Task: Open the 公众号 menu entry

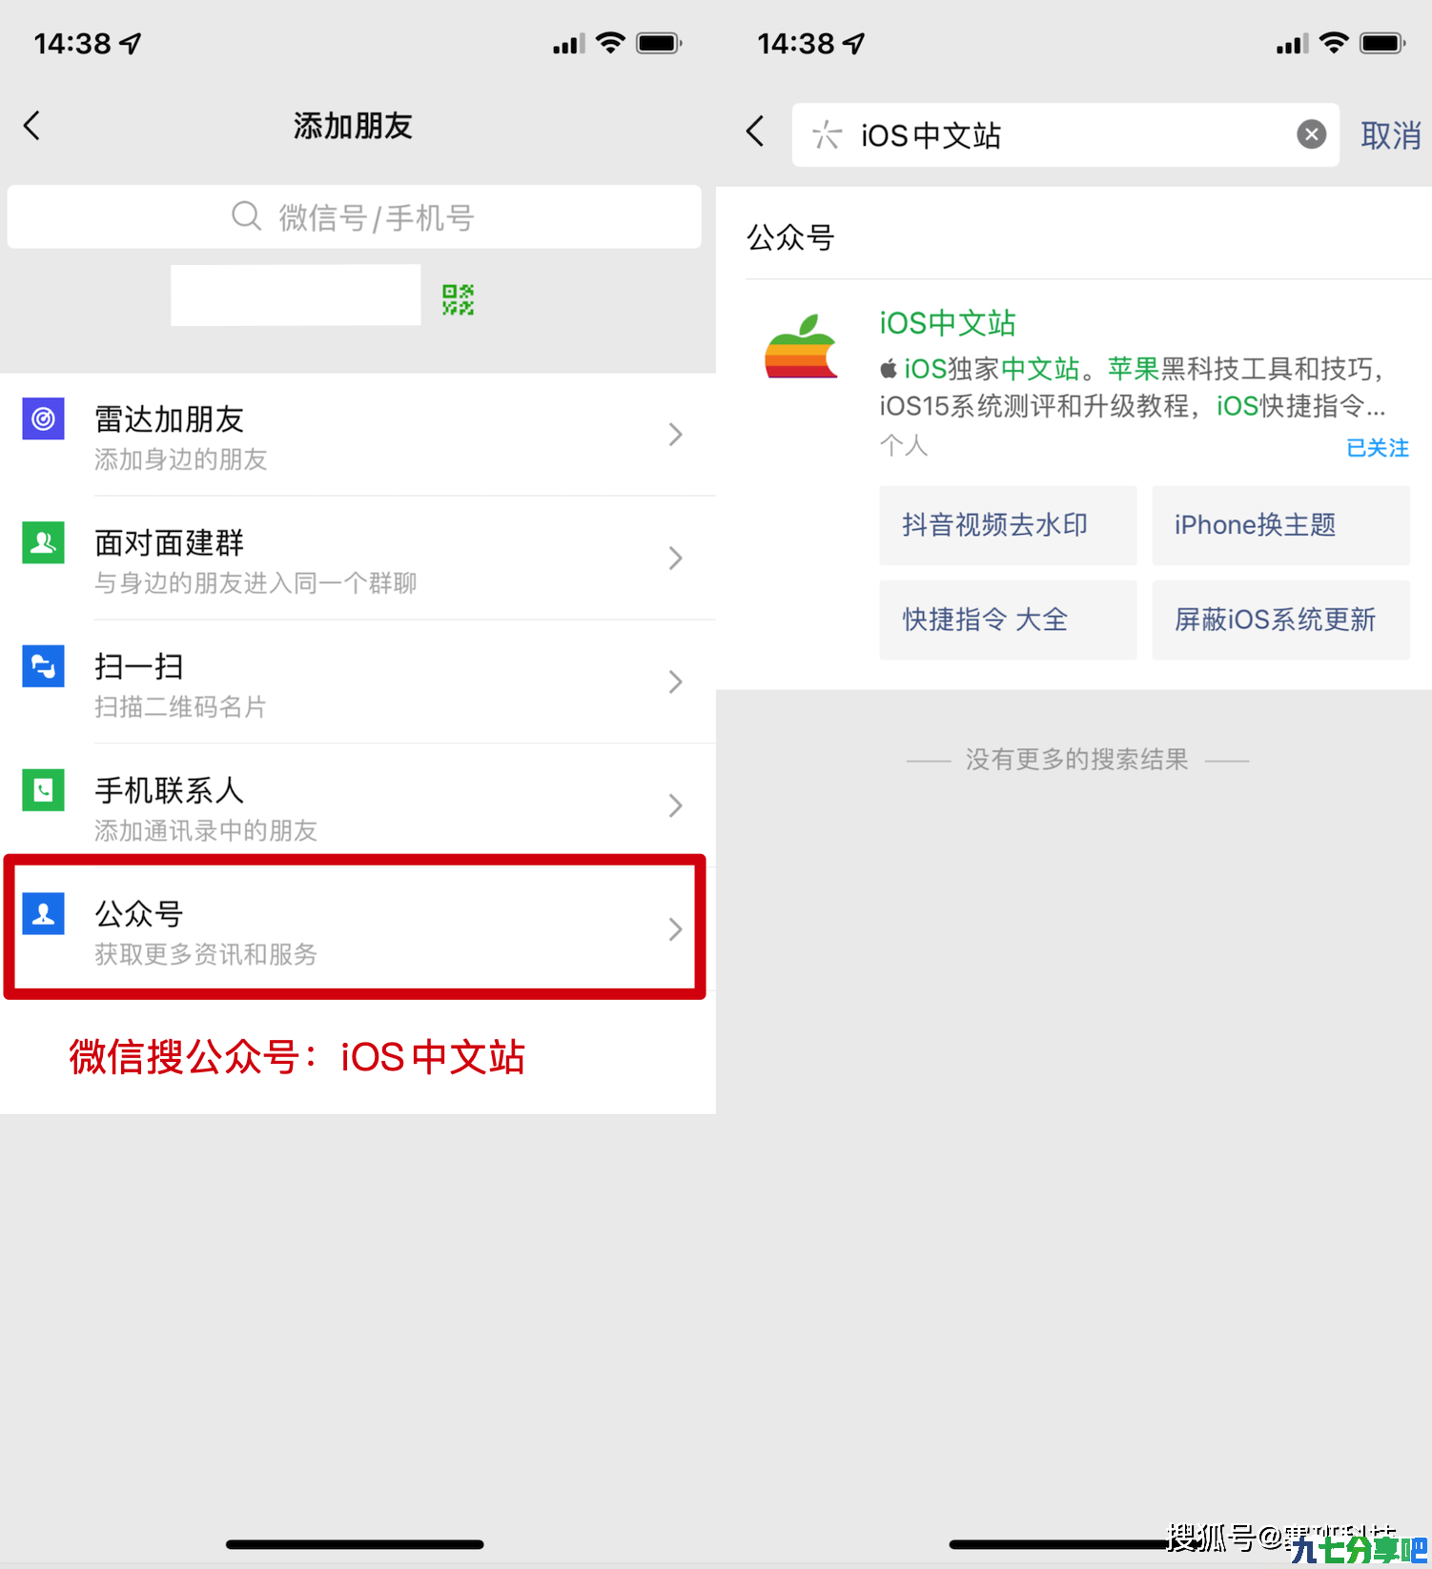Action: point(355,927)
